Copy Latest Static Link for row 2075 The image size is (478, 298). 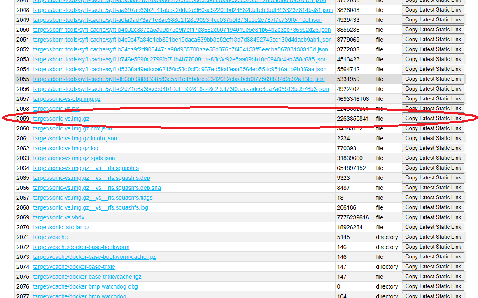coord(433,276)
